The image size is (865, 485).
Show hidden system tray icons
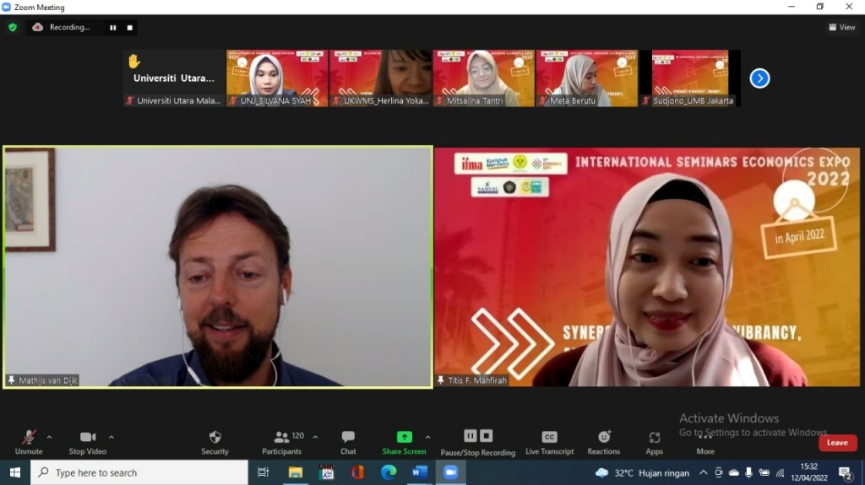point(704,472)
